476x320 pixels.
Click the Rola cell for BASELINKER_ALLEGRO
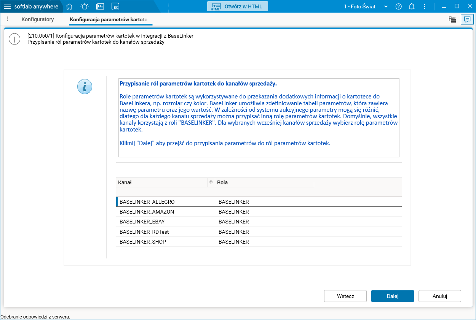click(x=233, y=202)
